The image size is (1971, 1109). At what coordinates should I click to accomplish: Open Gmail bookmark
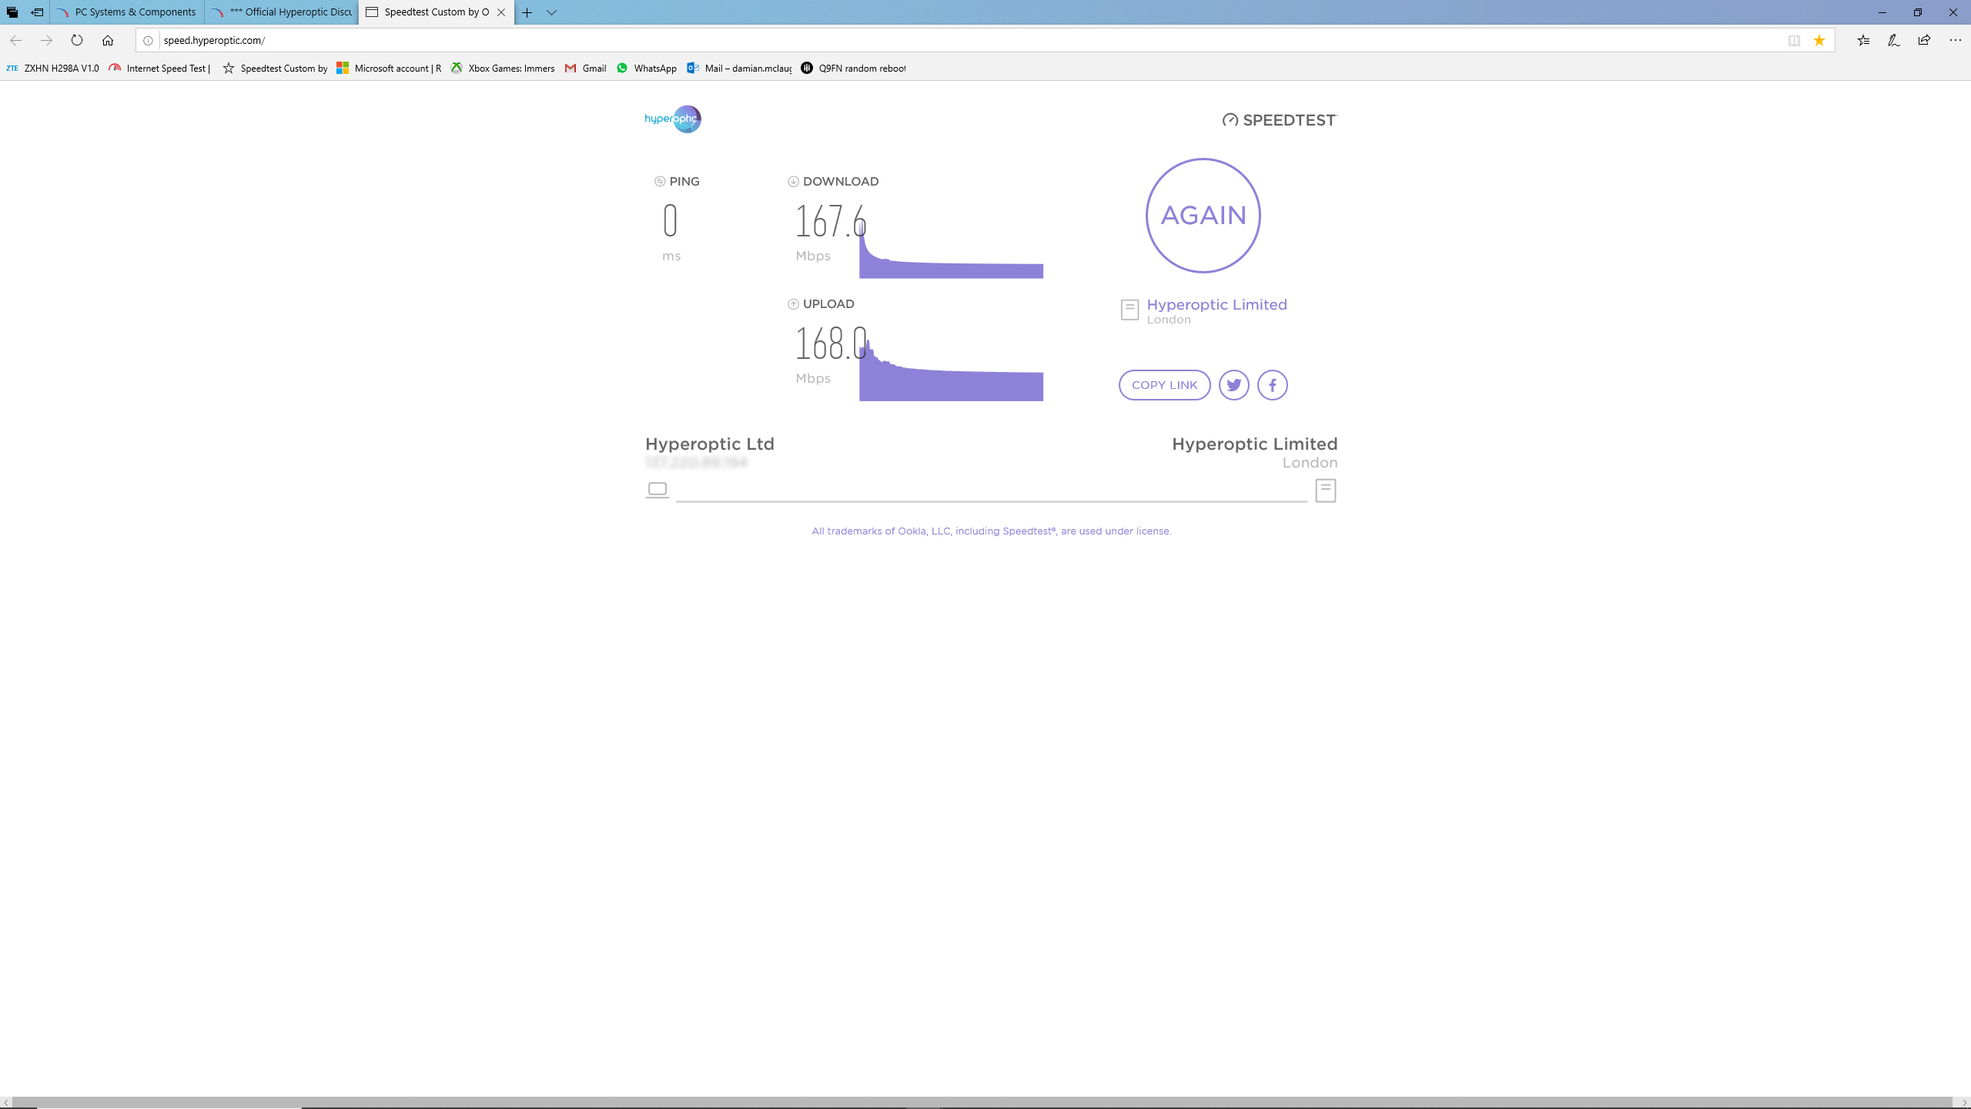coord(585,69)
